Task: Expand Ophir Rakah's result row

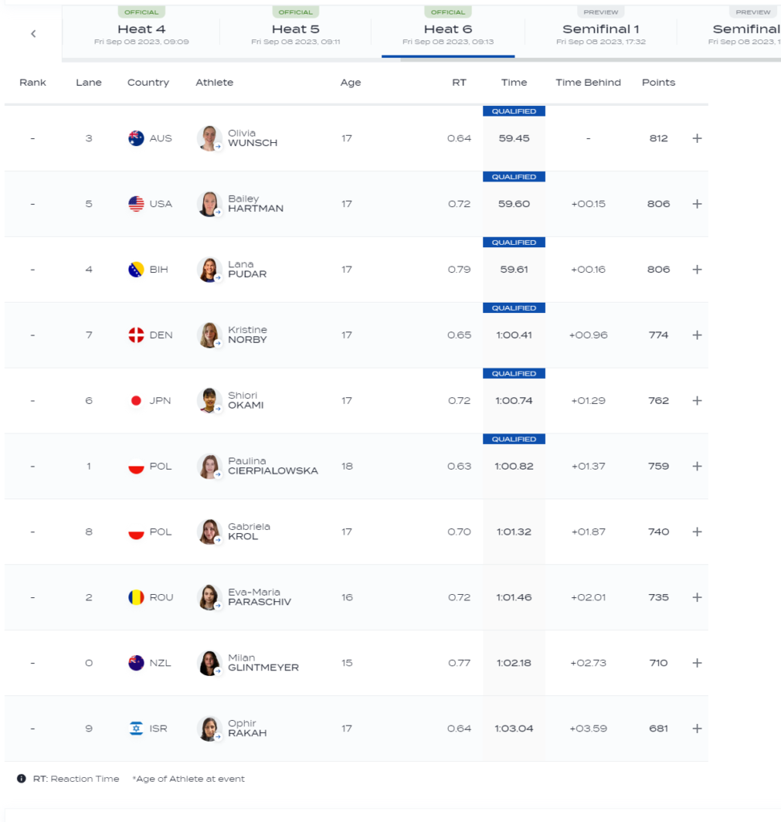Action: (697, 728)
